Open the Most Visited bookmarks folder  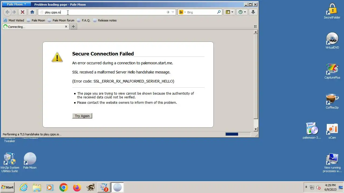click(x=14, y=20)
